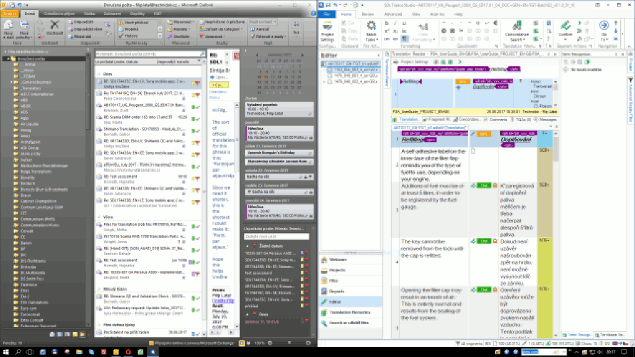
Task: Switch to the Zobrazení tab in Outlook
Action: pos(112,14)
